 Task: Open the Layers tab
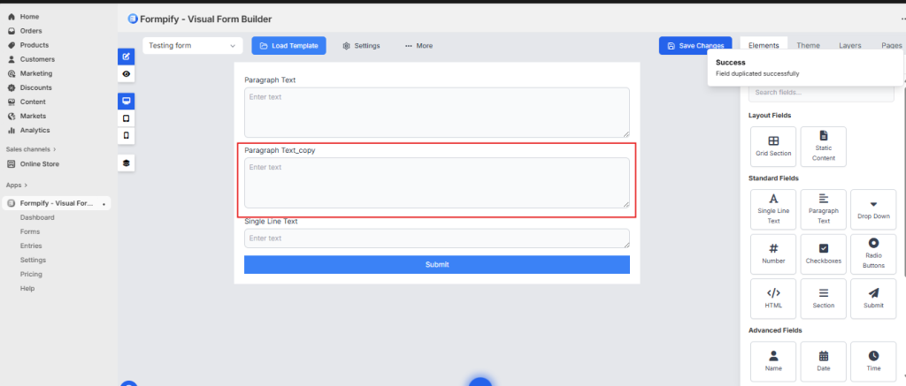tap(849, 45)
